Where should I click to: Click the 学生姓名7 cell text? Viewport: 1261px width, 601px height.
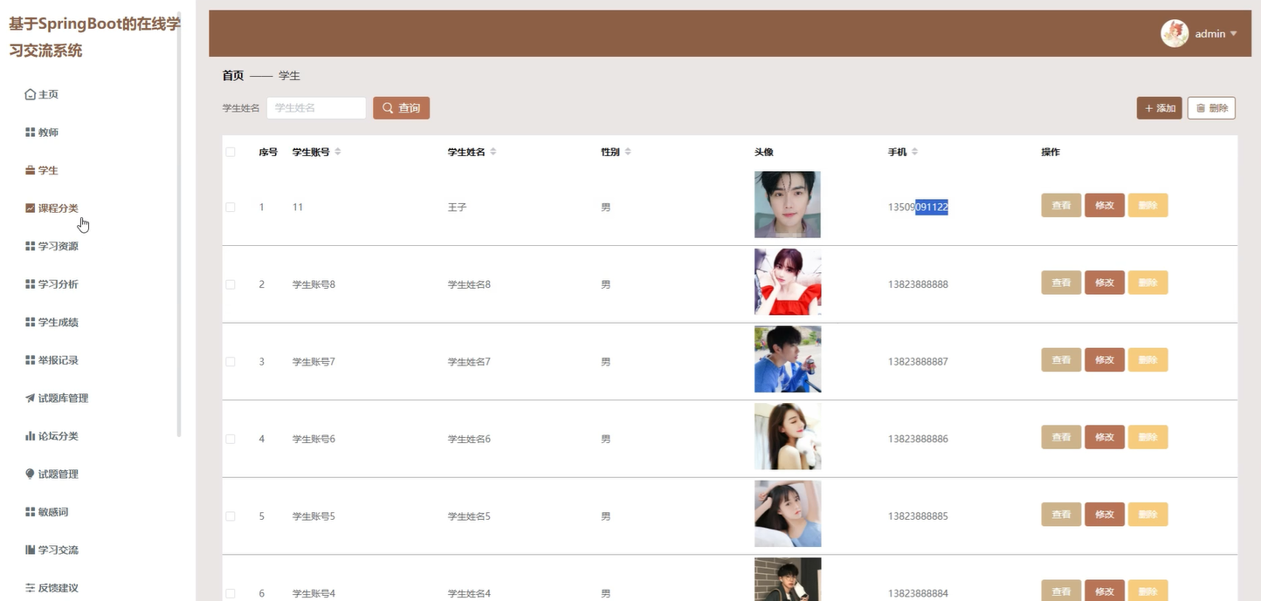click(469, 361)
